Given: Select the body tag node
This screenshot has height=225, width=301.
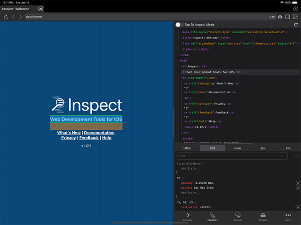Looking at the screenshot, I should 183,60.
